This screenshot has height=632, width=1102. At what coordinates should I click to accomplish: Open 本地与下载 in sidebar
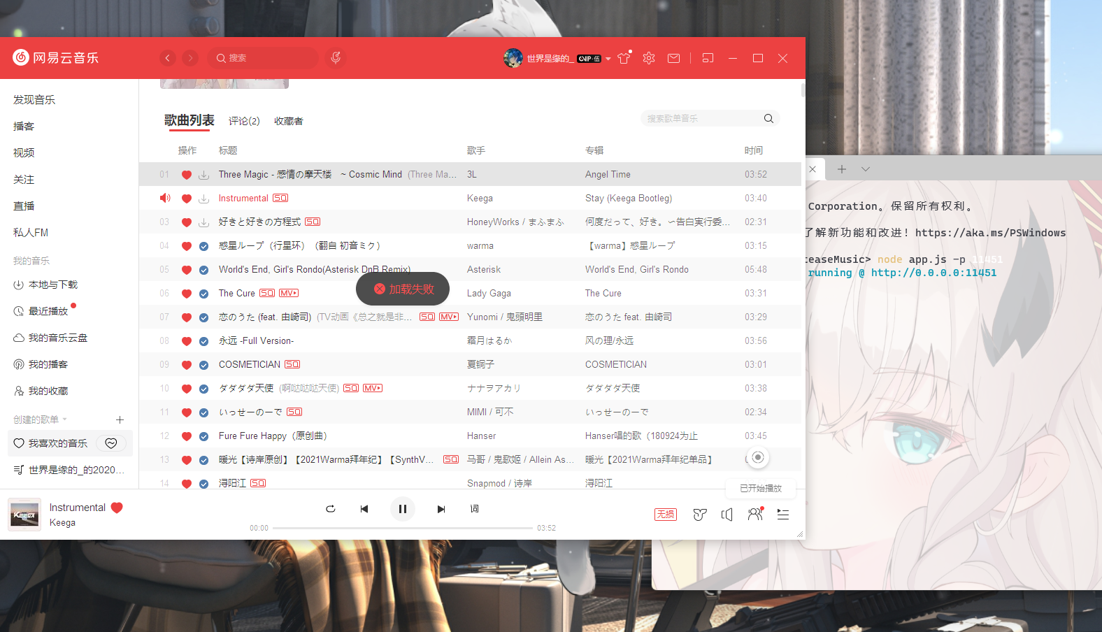pos(46,285)
